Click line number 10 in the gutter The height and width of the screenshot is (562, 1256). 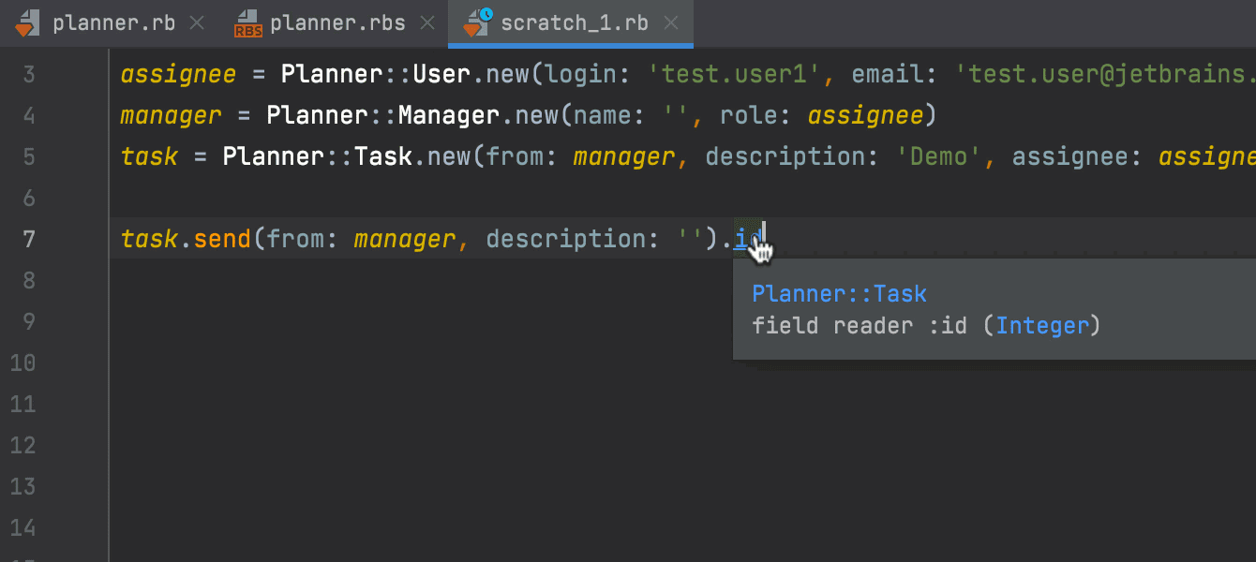(x=22, y=362)
